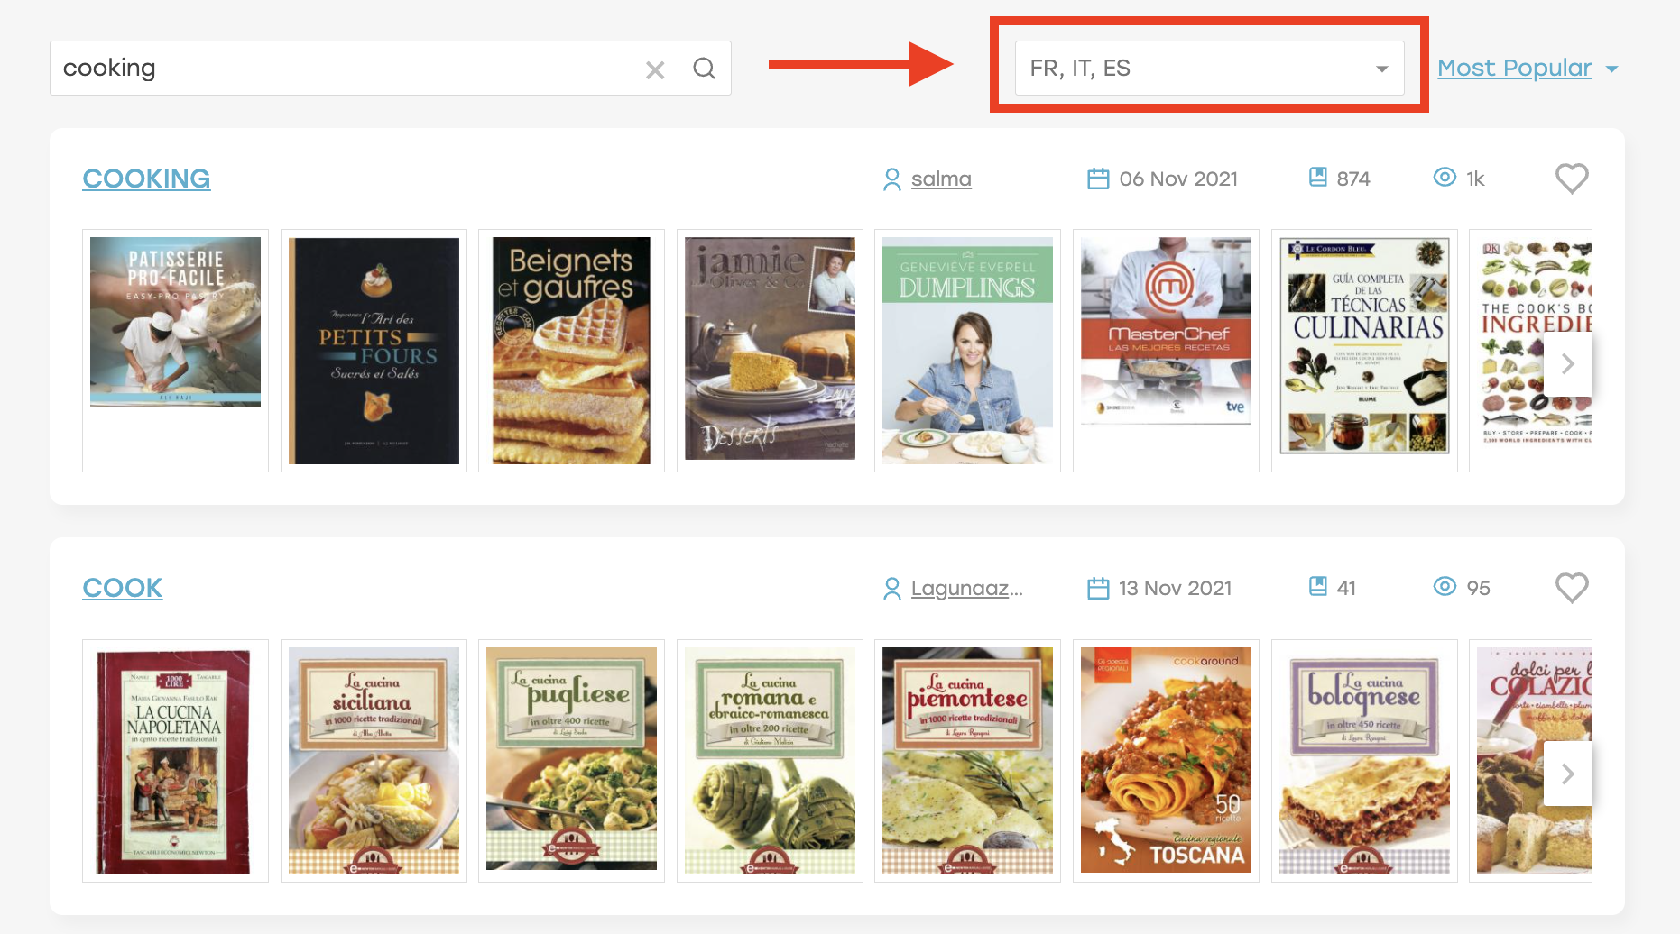Click the 95 views count text
Image resolution: width=1680 pixels, height=934 pixels.
pyautogui.click(x=1478, y=588)
